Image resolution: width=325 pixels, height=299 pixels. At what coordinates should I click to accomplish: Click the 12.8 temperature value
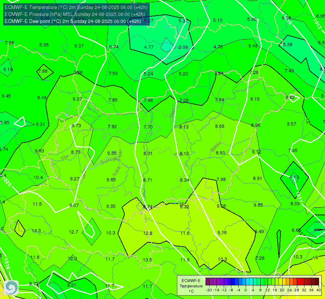[x=148, y=233]
